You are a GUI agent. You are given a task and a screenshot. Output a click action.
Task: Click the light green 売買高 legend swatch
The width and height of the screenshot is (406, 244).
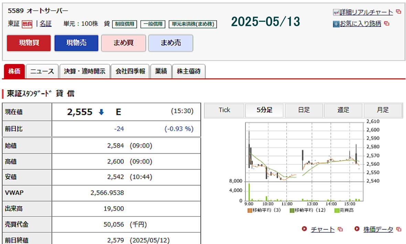337,210
